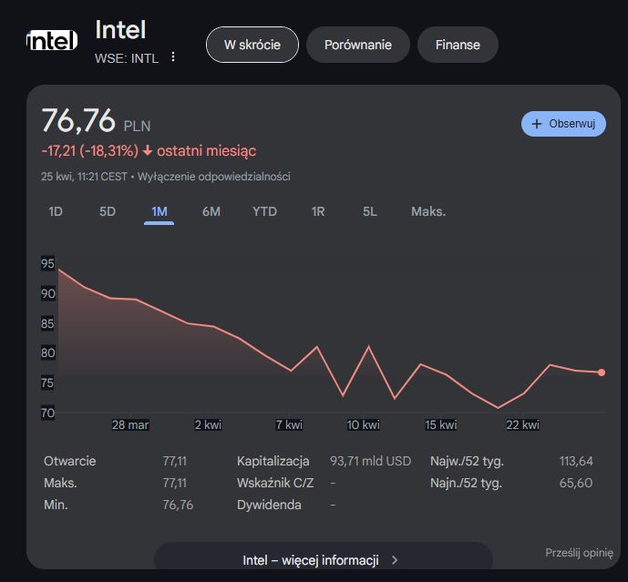Viewport: 628px width, 582px height.
Task: Open the Finanse tab
Action: coord(458,45)
